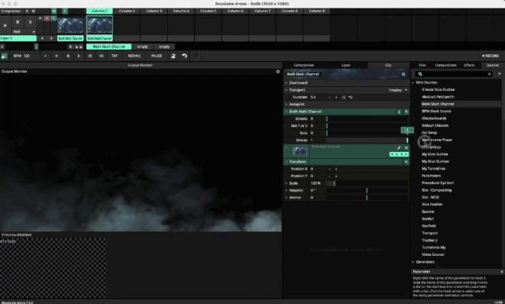Toggle Layer 1 solo S button
Image resolution: width=505 pixels, height=304 pixels.
31,22
